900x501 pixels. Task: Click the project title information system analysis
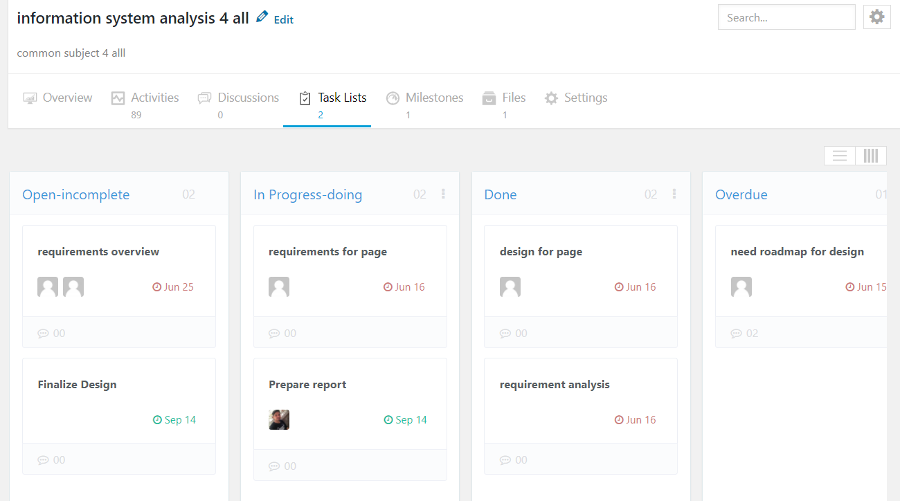click(x=133, y=19)
